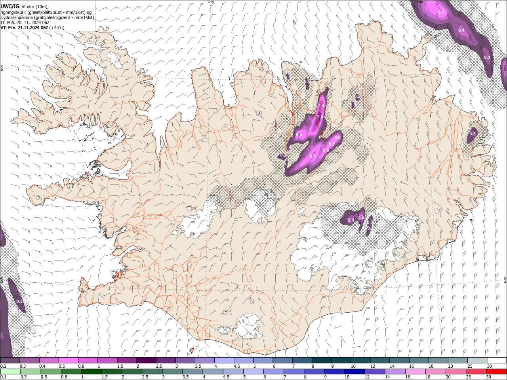Click the '0.4' label in the northeast offshore band

[461, 30]
